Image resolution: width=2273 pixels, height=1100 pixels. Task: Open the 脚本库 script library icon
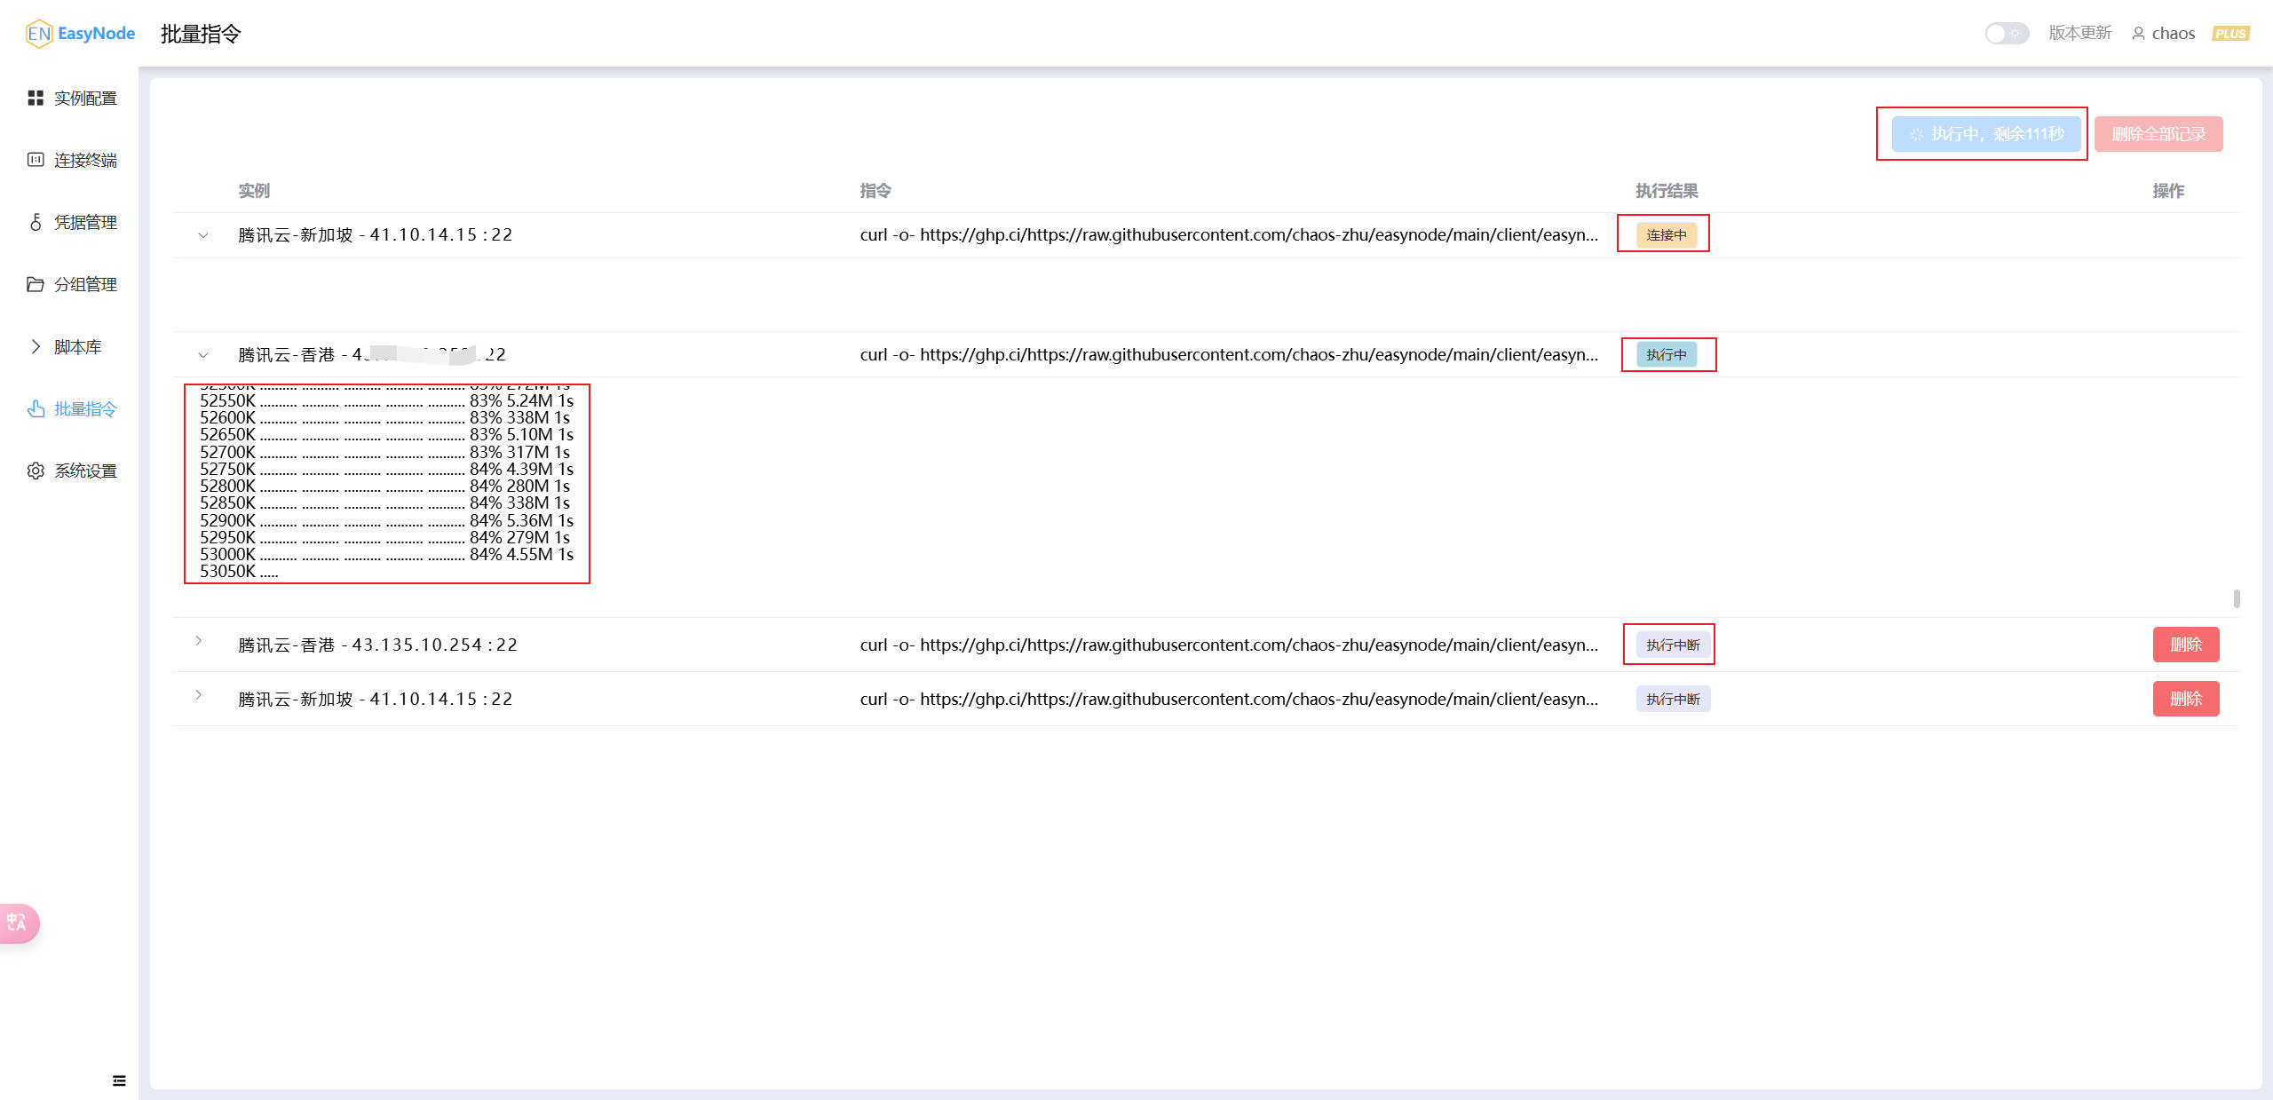coord(35,346)
